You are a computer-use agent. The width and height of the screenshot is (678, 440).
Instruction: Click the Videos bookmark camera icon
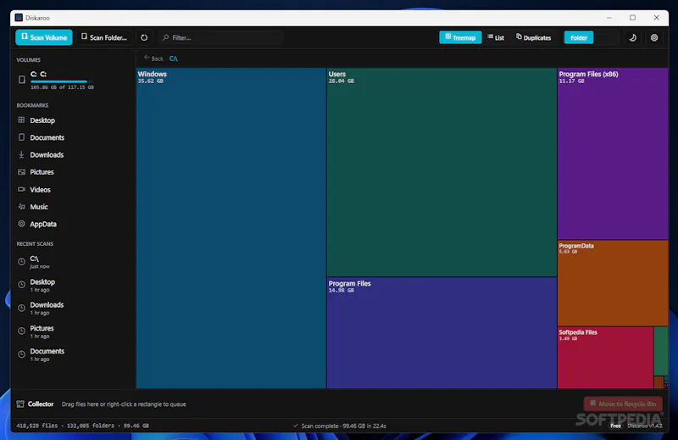(x=21, y=189)
